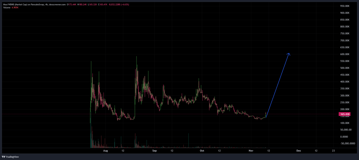Click the current price tag 165.41K

[345, 114]
